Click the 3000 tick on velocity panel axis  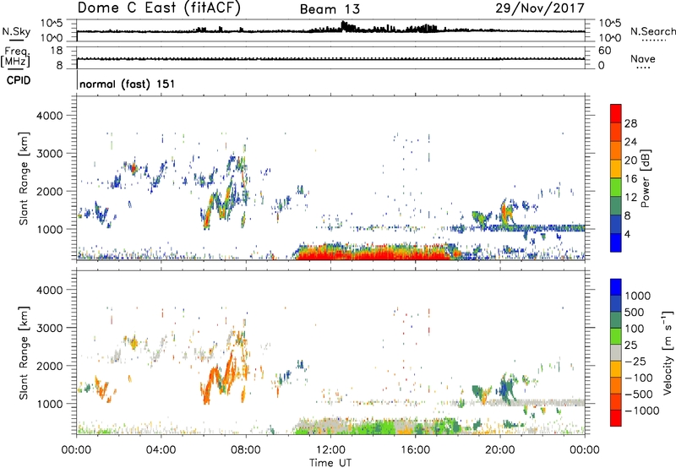50,328
